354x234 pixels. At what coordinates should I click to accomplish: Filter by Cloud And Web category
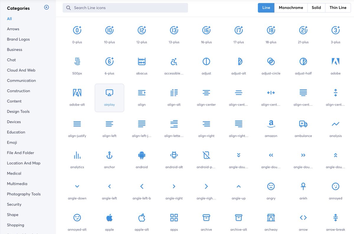coord(21,70)
